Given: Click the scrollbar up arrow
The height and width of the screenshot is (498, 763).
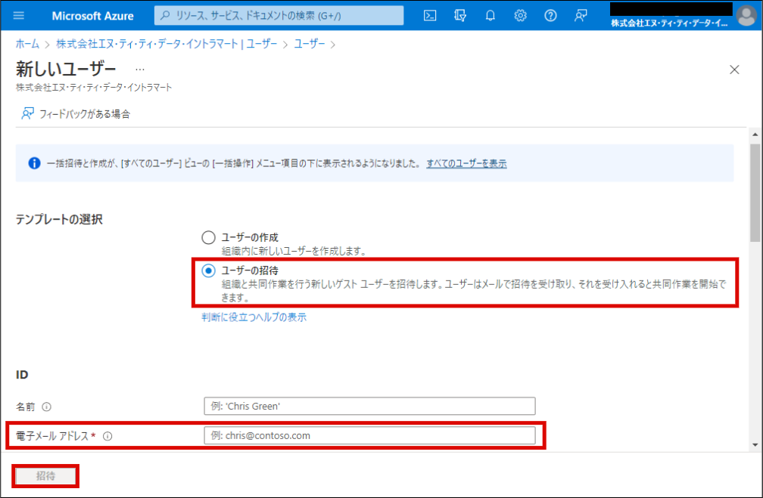Looking at the screenshot, I should [755, 134].
